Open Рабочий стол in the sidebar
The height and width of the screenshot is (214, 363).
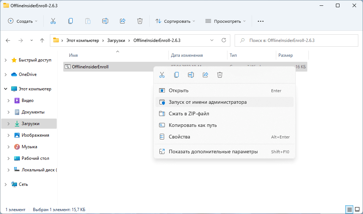click(35, 158)
